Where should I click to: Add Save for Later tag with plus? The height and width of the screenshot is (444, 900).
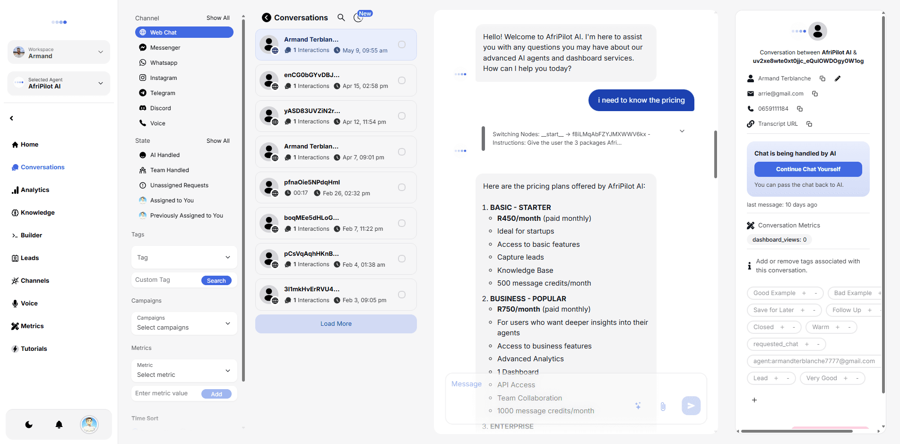coord(803,310)
